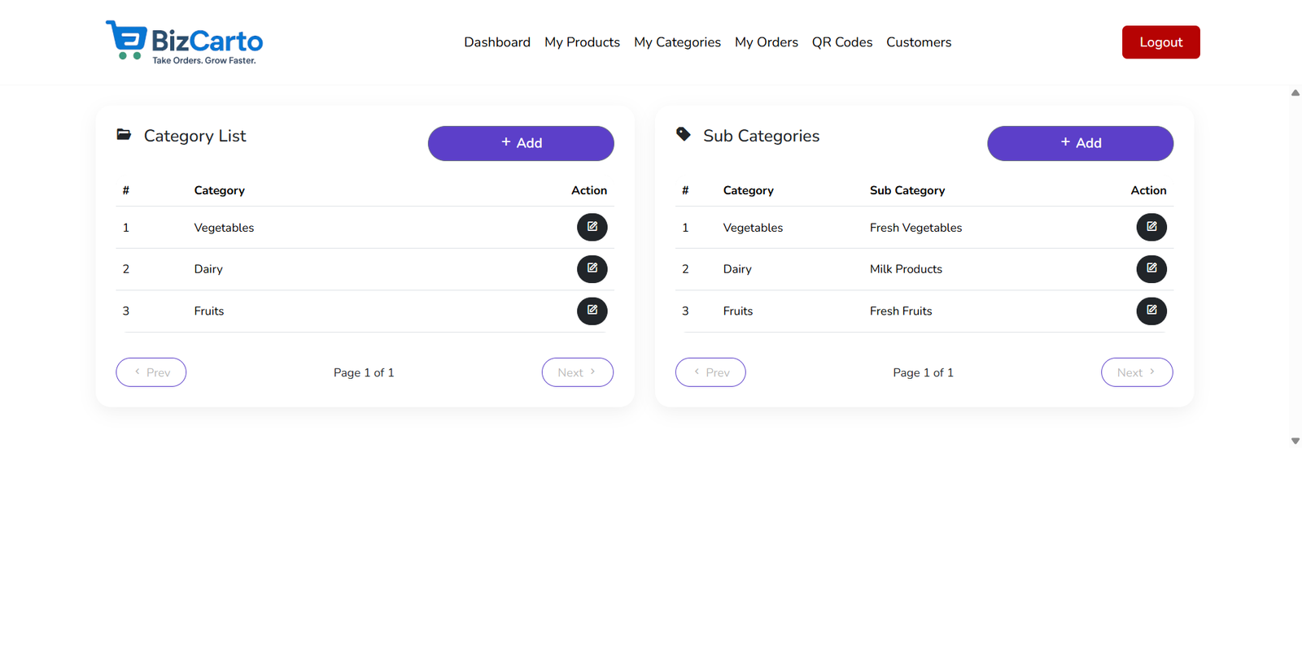Image resolution: width=1302 pixels, height=657 pixels.
Task: Switch to My Orders view
Action: coord(766,41)
